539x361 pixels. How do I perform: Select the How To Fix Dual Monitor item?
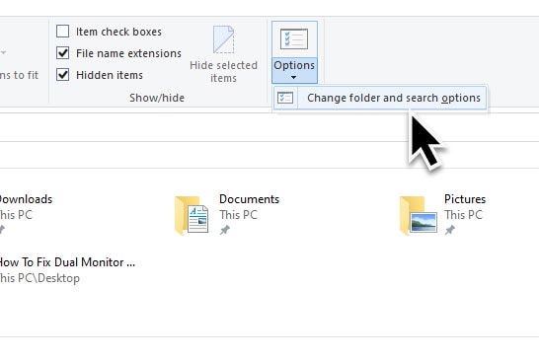click(x=67, y=270)
